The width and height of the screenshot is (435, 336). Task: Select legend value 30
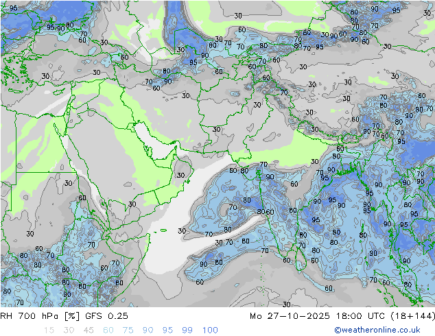[x=69, y=331]
